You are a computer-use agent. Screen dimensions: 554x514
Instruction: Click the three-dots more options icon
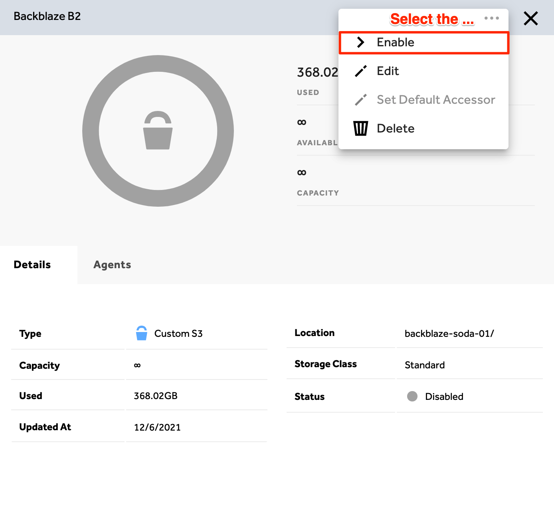coord(491,18)
